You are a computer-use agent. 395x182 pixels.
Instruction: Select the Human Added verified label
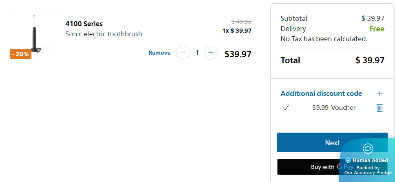click(x=367, y=160)
